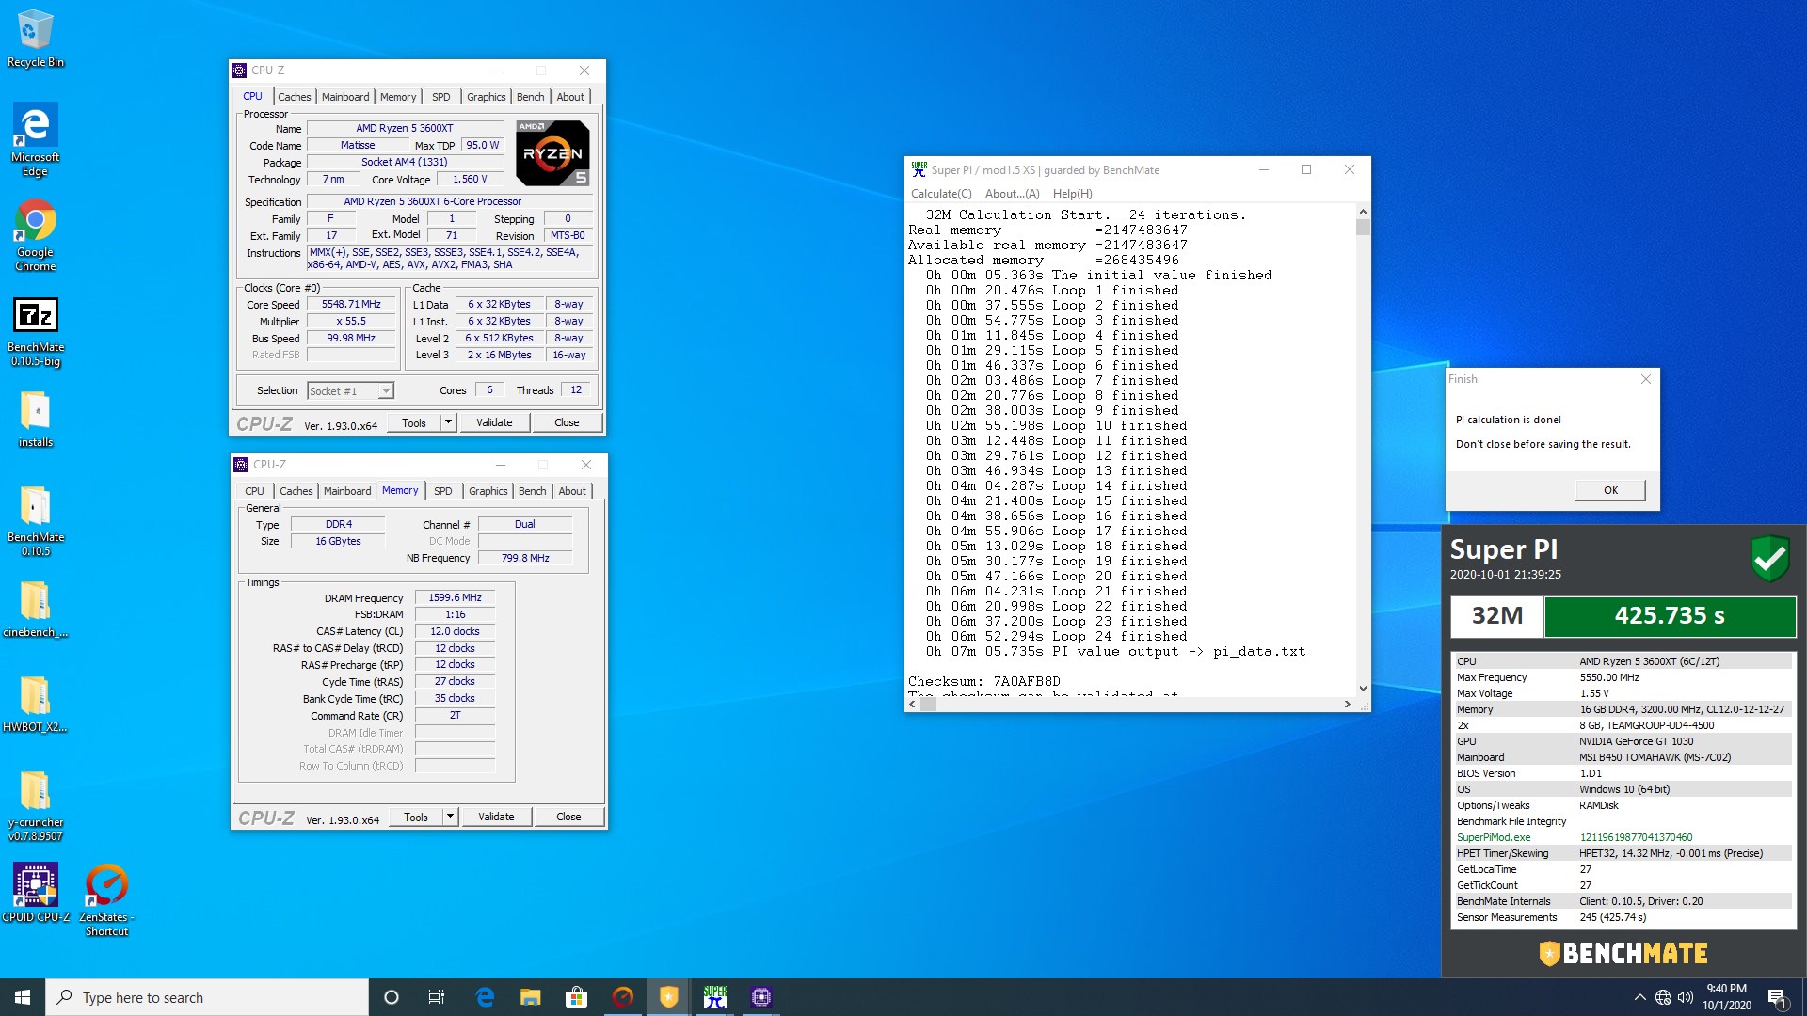Screen dimensions: 1807x1016
Task: Expand the Tools dropdown arrow in top CPU-Z
Action: click(x=449, y=422)
